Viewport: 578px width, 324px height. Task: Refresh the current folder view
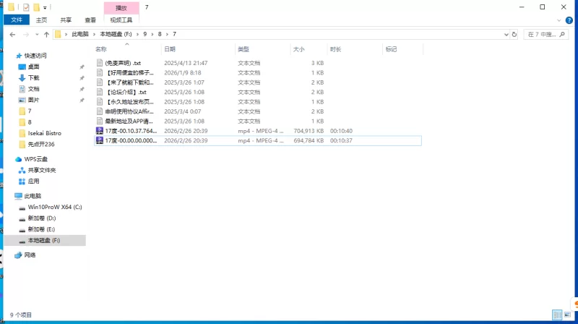point(514,34)
